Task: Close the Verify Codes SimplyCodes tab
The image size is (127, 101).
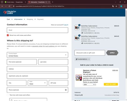Action: pos(25,2)
